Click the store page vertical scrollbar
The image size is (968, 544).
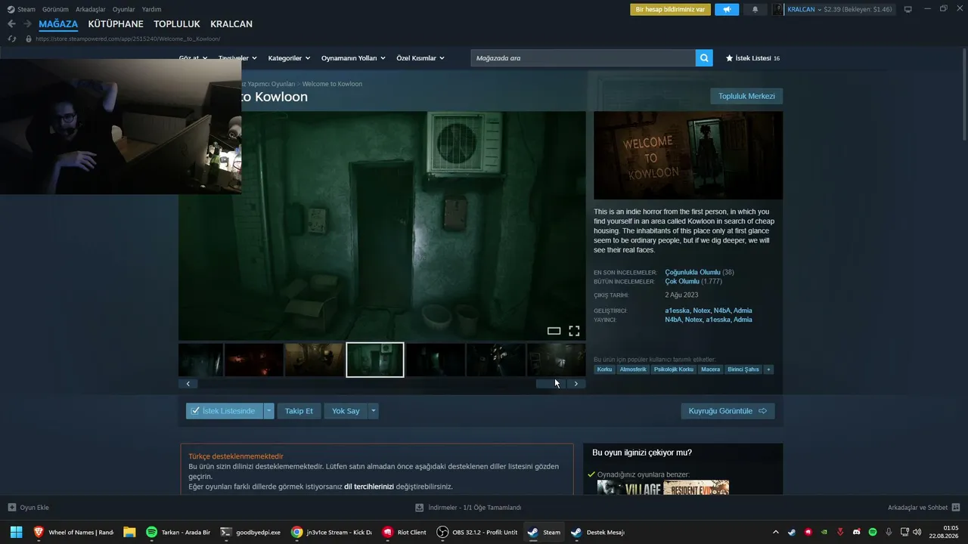[x=964, y=94]
